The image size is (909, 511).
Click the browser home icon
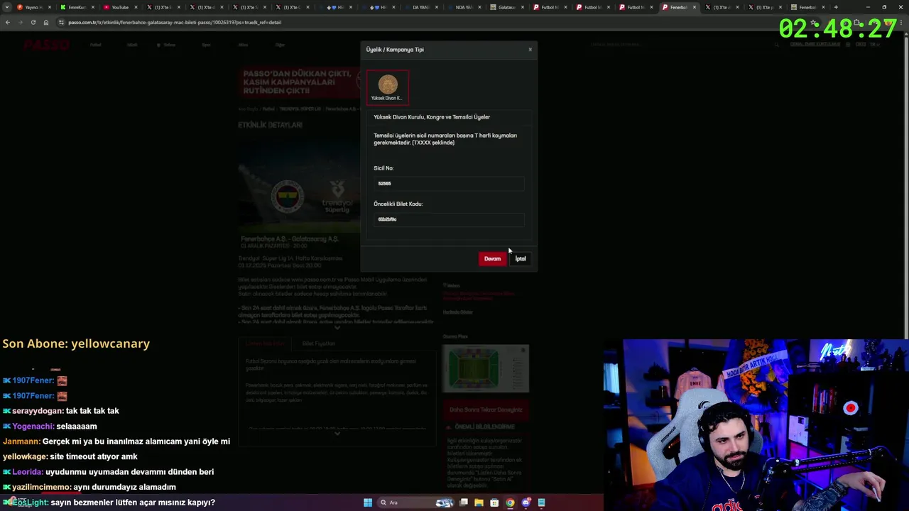46,22
